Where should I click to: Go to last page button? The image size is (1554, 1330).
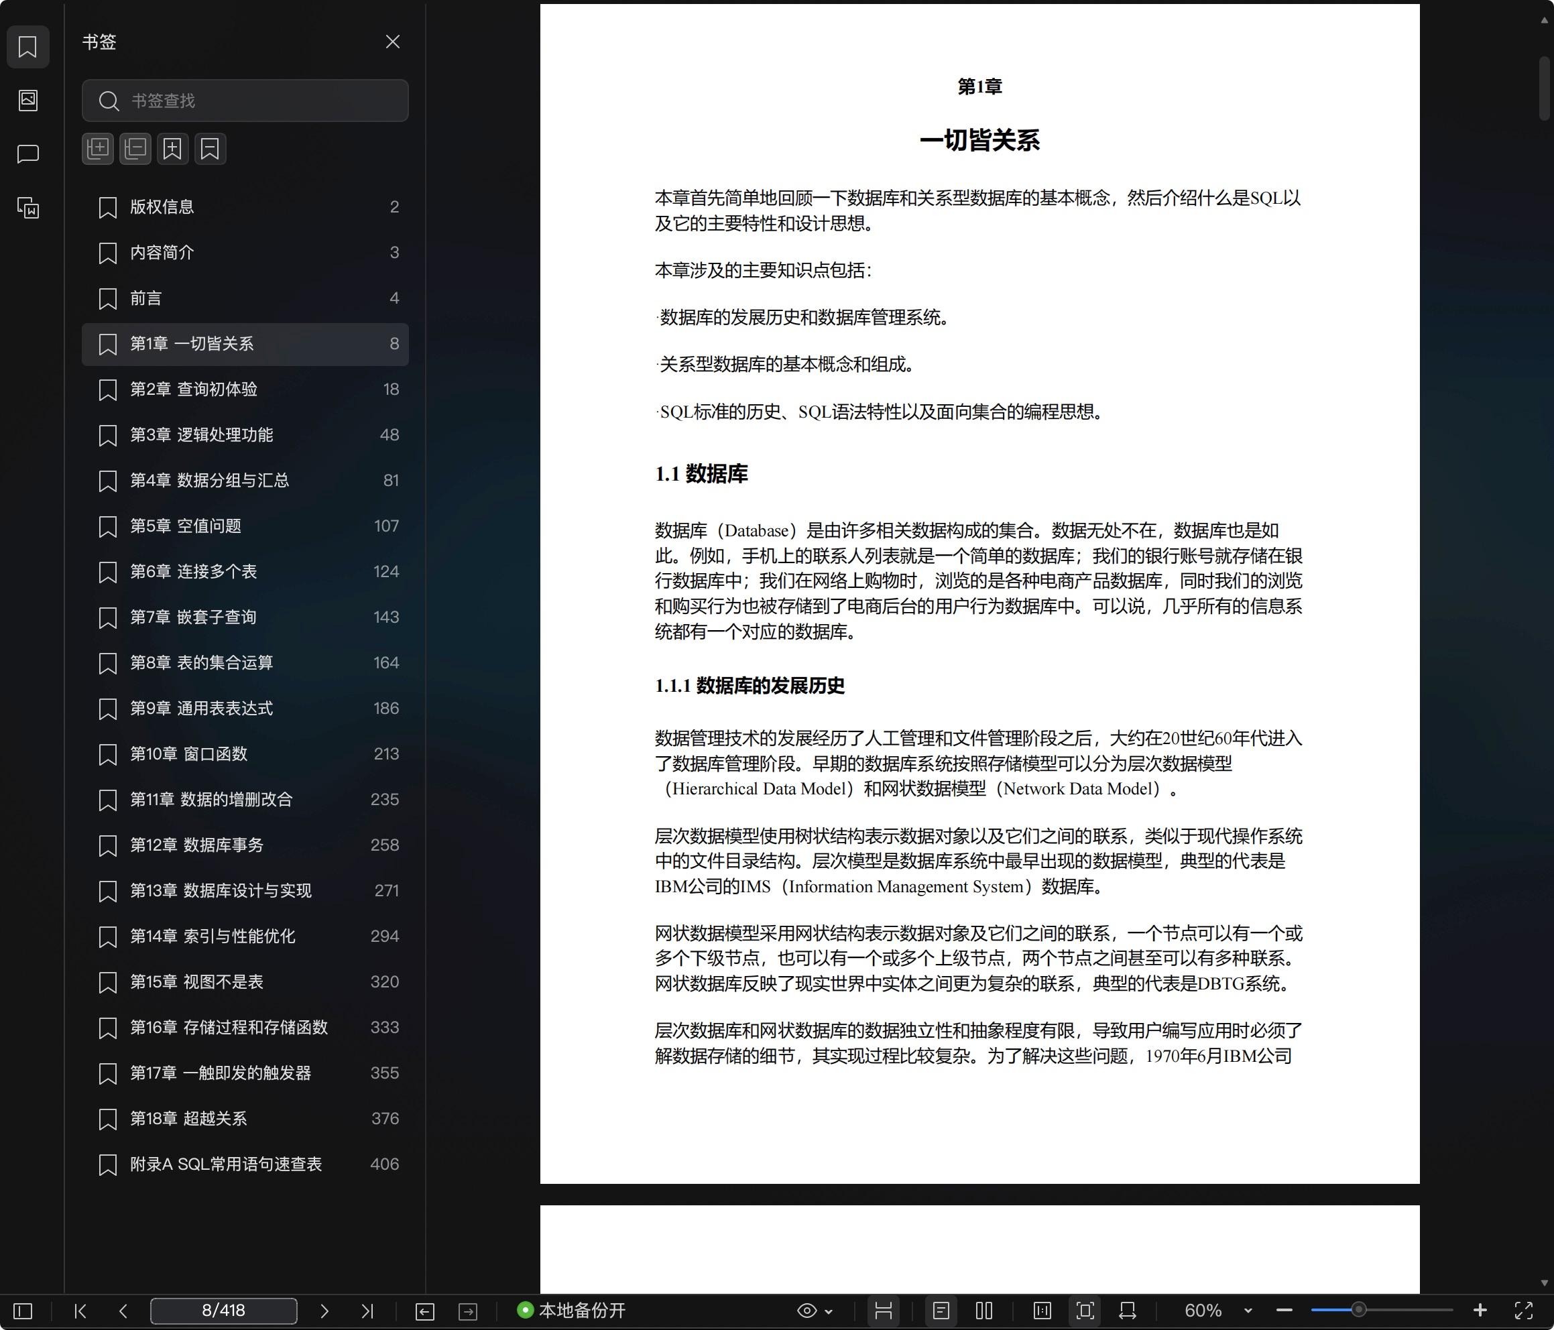(367, 1311)
